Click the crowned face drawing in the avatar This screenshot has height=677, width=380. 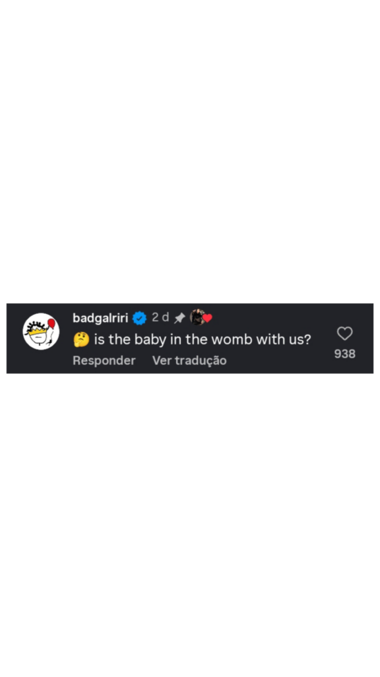(38, 333)
